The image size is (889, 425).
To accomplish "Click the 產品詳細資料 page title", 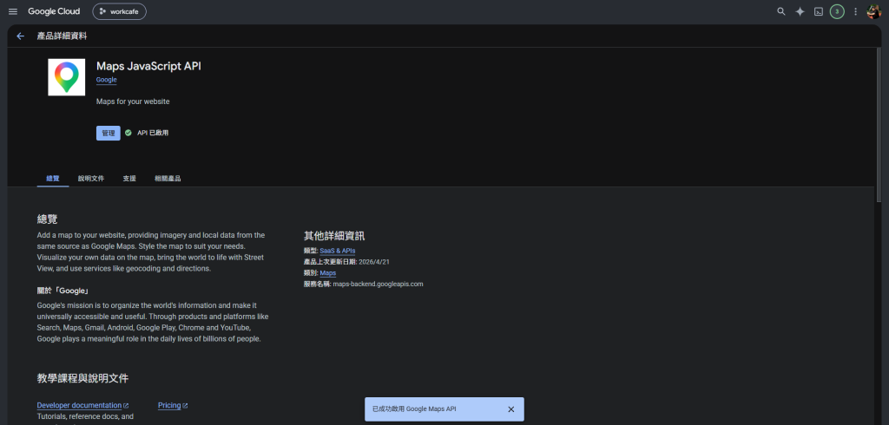I will (62, 36).
